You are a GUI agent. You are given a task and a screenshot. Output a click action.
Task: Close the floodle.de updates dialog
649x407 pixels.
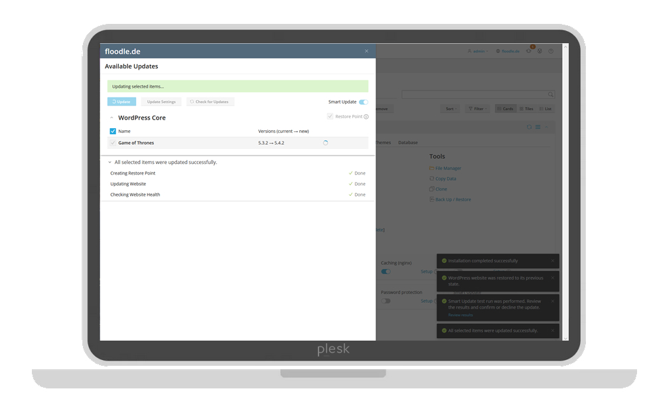pyautogui.click(x=366, y=51)
